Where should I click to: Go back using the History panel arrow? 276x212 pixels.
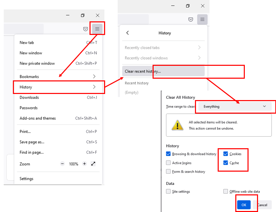click(x=127, y=33)
